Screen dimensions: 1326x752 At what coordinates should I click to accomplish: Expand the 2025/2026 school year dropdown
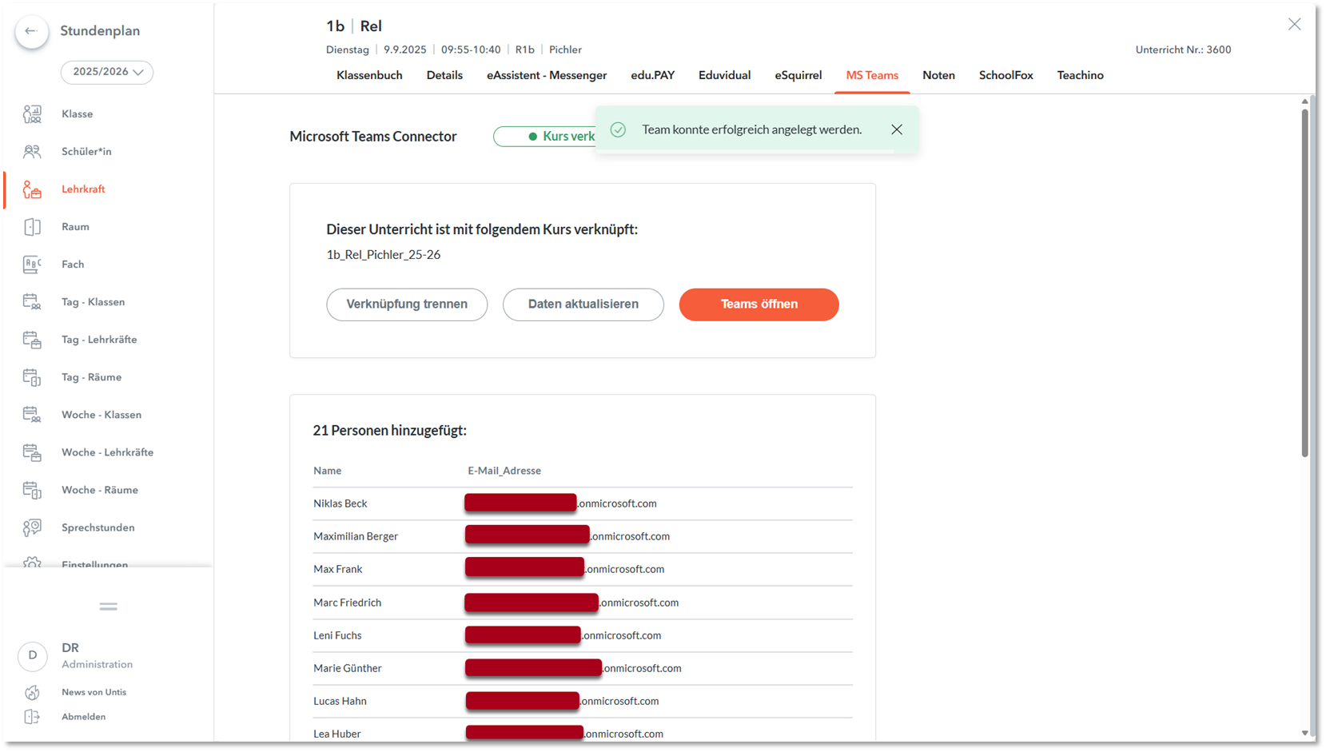pyautogui.click(x=107, y=72)
